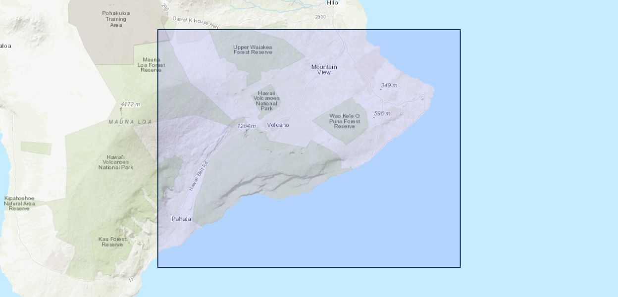Viewport: 618px width, 297px height.
Task: Click the Pahala town label
Action: click(x=181, y=219)
